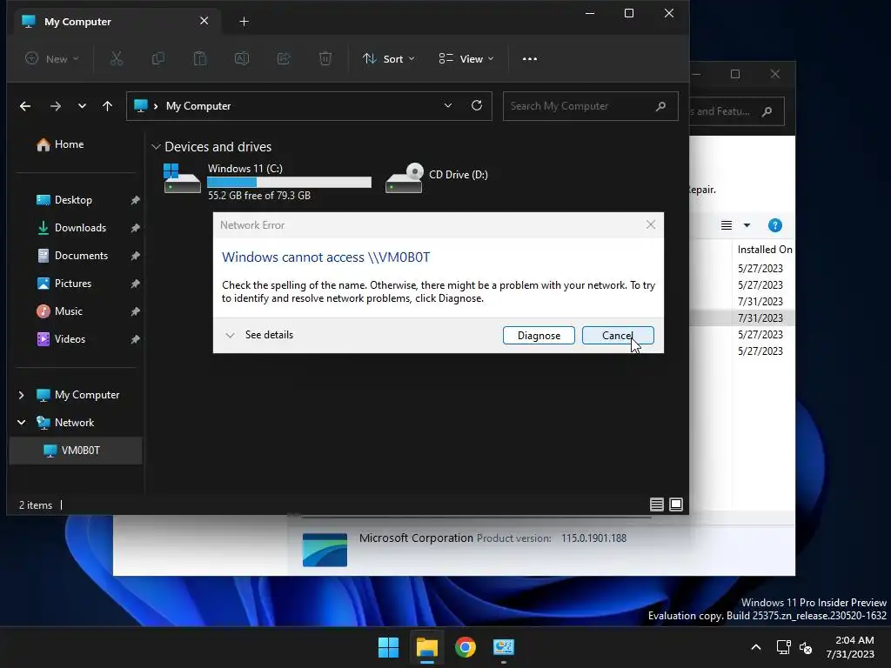This screenshot has width=891, height=668.
Task: Expand My Computer in navigation pane
Action: (x=21, y=395)
